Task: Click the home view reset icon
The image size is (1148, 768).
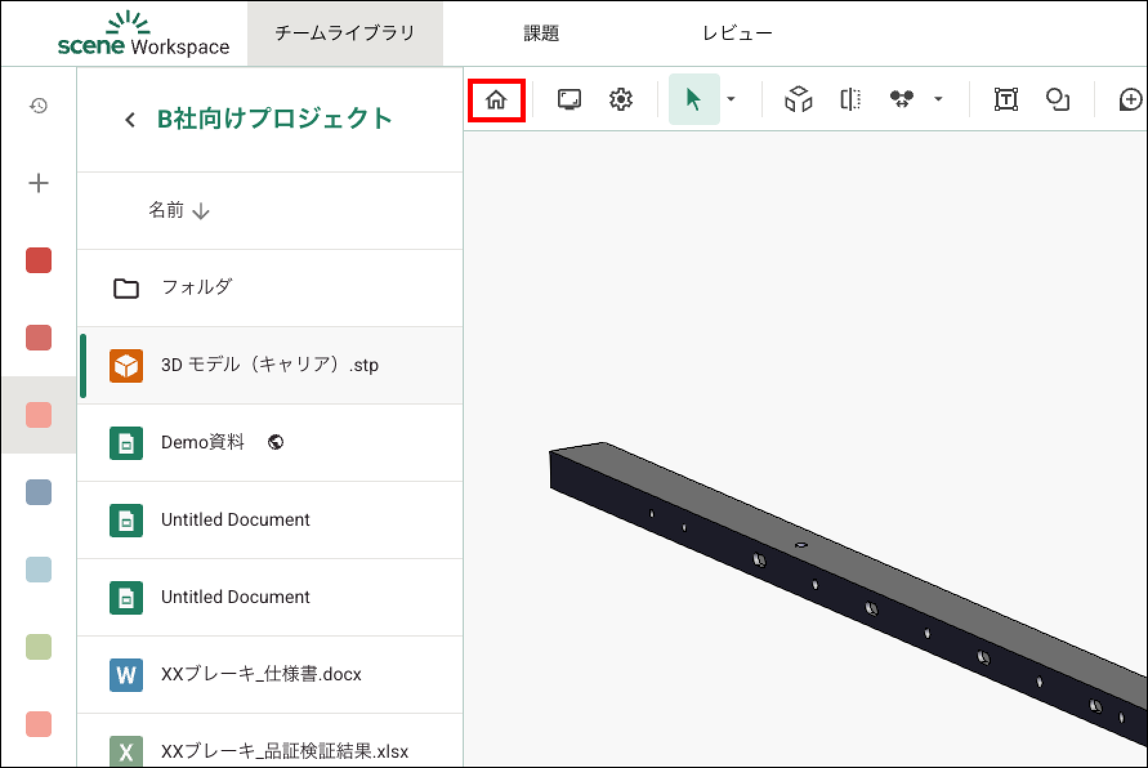Action: pos(496,100)
